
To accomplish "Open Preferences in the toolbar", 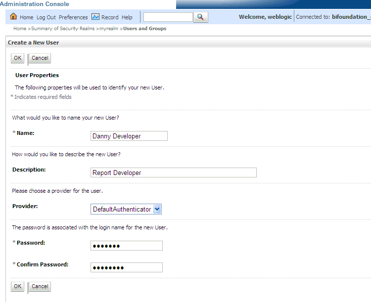I will point(73,17).
